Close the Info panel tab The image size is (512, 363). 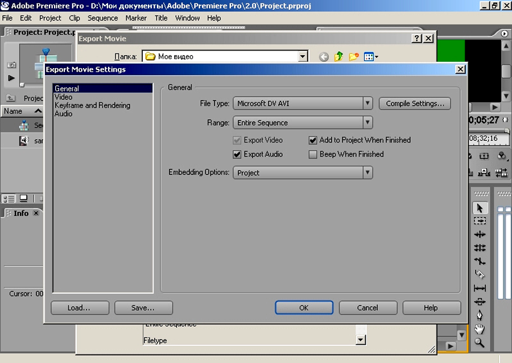click(36, 213)
